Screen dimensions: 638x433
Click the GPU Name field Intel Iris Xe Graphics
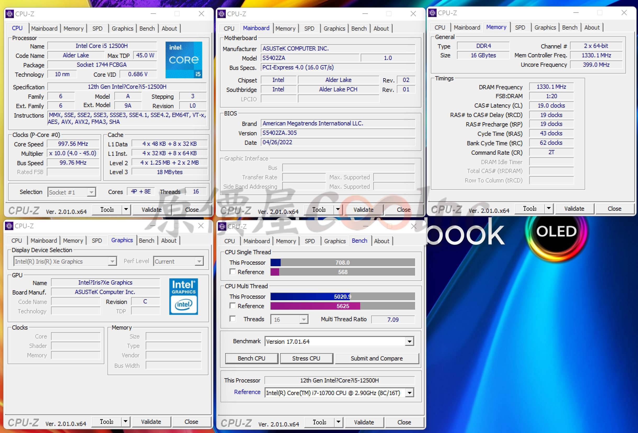click(x=105, y=283)
